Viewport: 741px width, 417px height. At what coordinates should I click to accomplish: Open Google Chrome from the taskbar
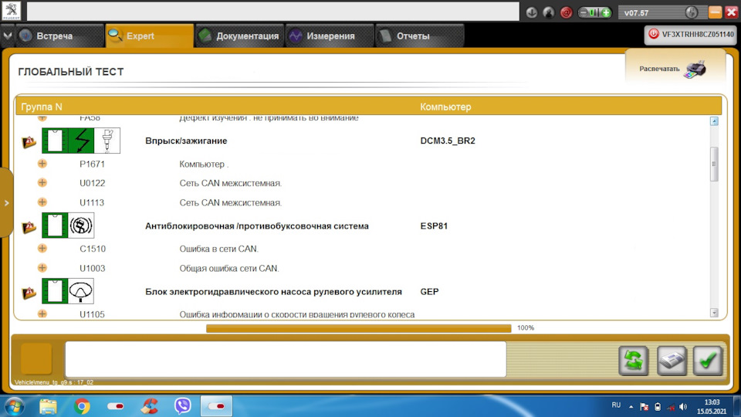pyautogui.click(x=82, y=406)
